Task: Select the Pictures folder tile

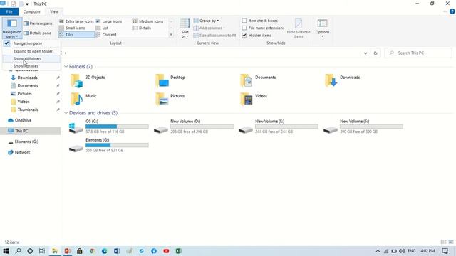Action: pos(170,99)
